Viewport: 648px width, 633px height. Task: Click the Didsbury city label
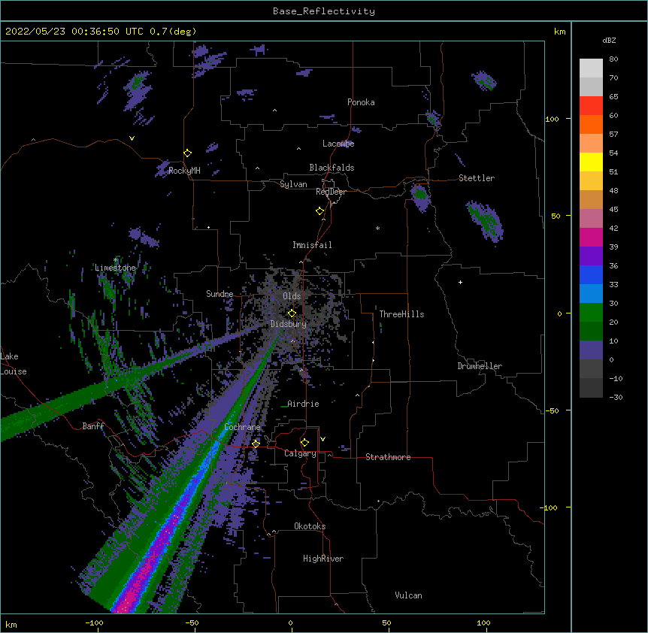point(289,324)
